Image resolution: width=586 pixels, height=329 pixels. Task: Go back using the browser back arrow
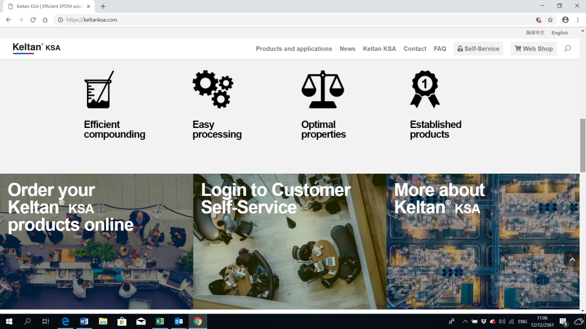pos(9,20)
